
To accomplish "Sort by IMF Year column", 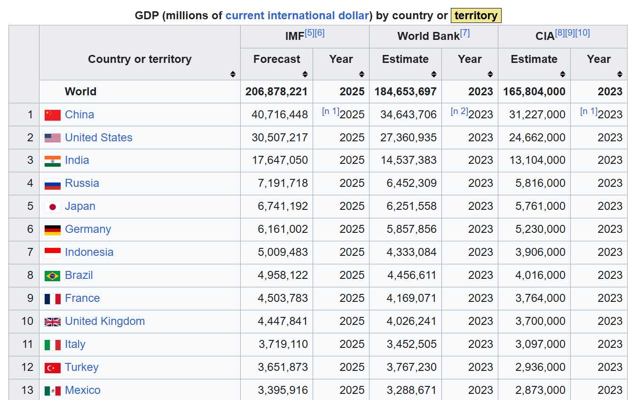I will (x=362, y=74).
